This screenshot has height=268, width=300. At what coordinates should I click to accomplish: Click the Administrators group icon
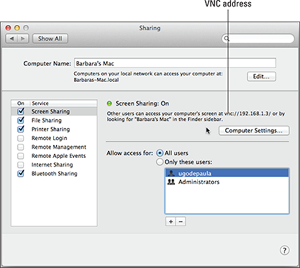(x=171, y=182)
